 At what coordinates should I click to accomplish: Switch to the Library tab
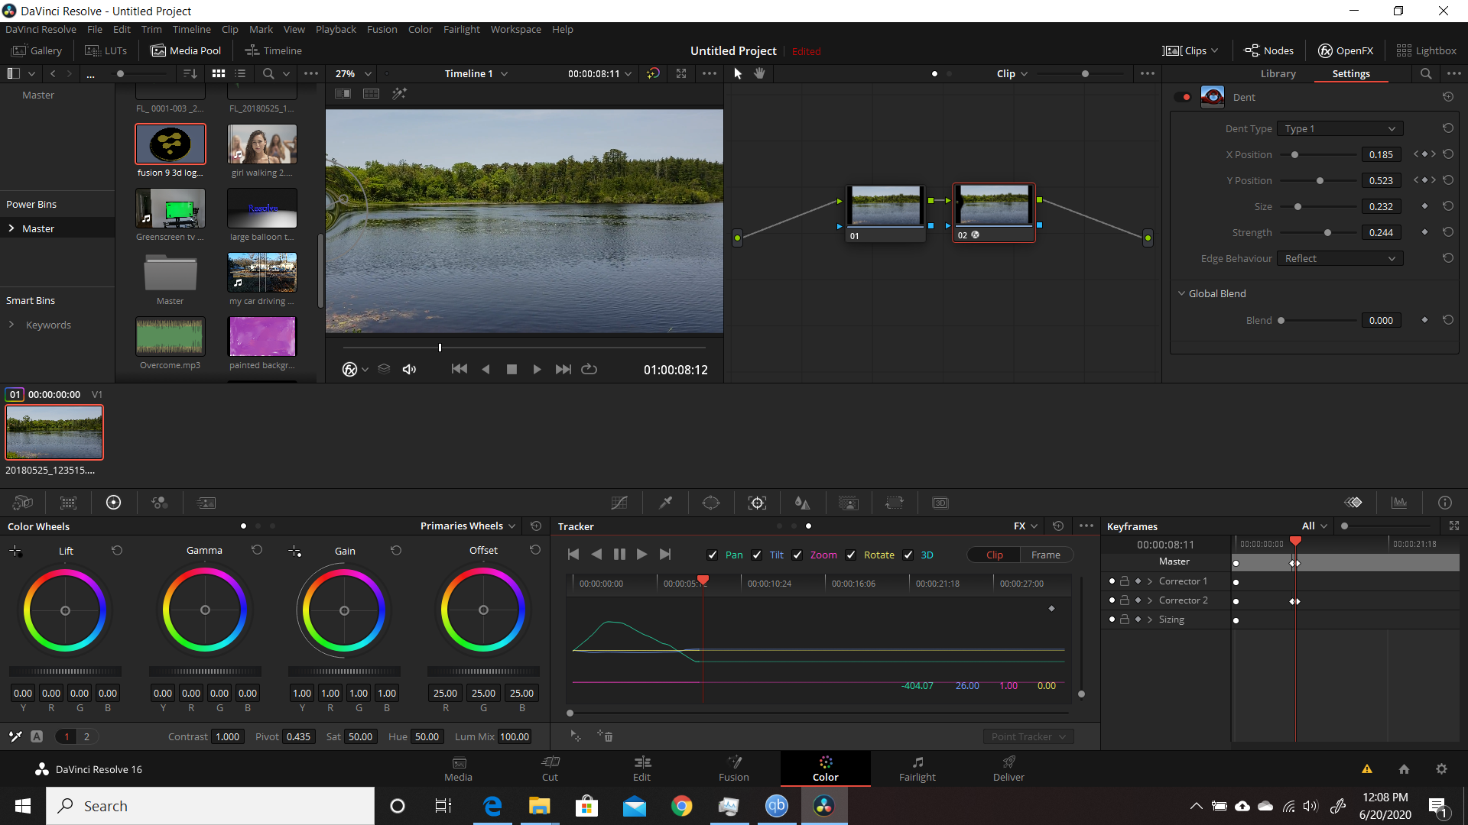point(1278,73)
